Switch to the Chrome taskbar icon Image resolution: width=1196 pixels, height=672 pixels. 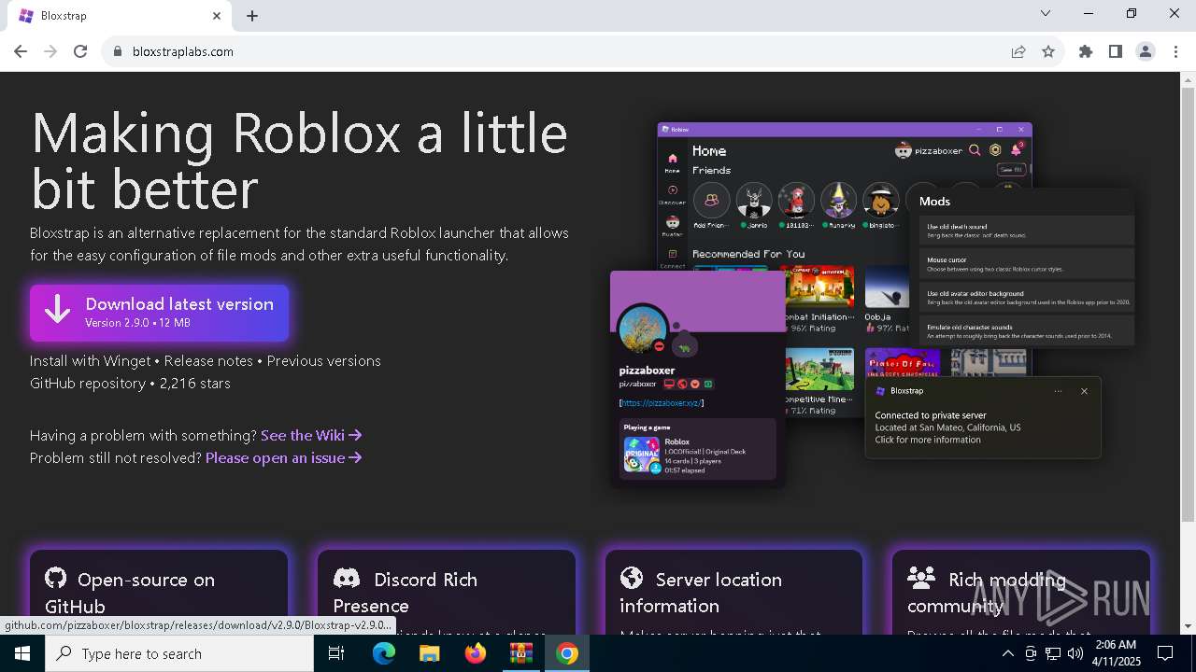[x=566, y=653]
